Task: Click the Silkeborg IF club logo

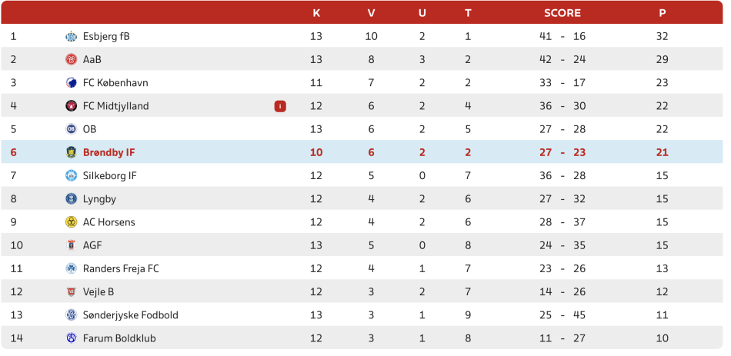Action: (72, 175)
